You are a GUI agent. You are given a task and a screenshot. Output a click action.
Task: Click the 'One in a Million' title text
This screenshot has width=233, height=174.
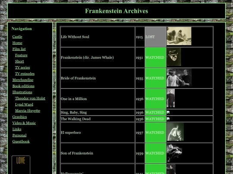tap(74, 99)
